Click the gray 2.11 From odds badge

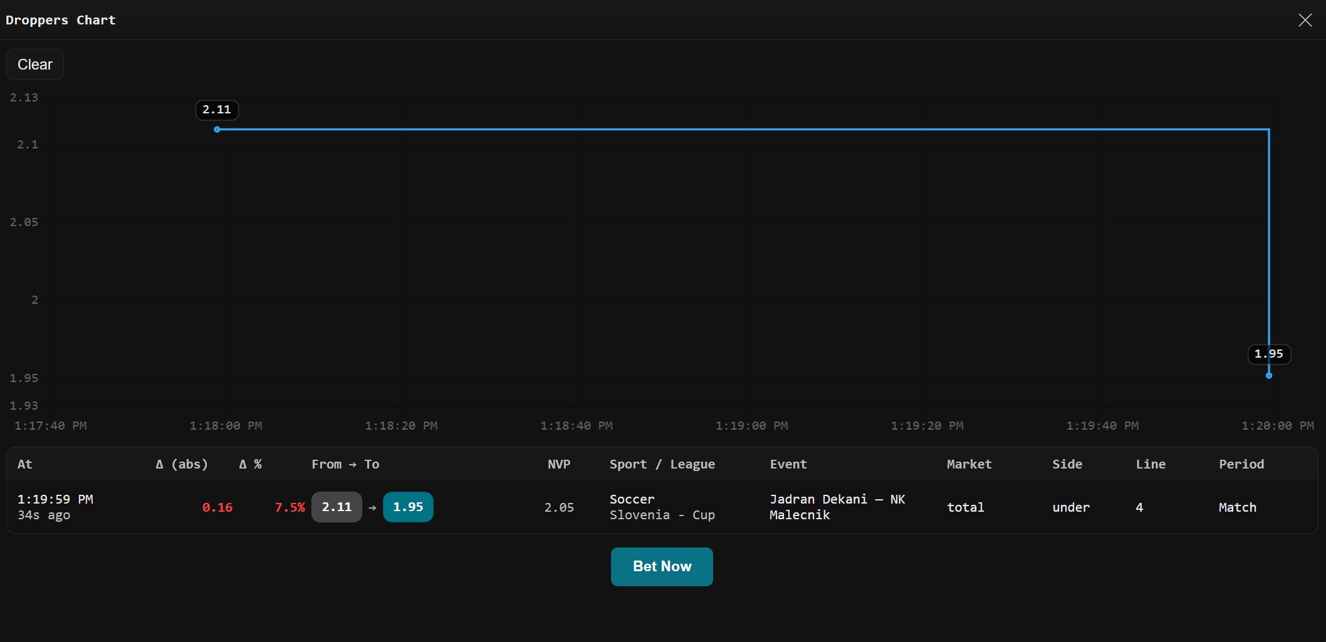tap(337, 507)
